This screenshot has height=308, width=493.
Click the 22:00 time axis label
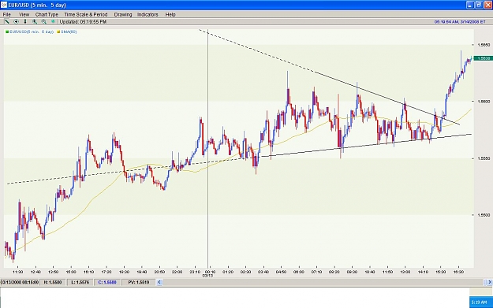(177, 272)
